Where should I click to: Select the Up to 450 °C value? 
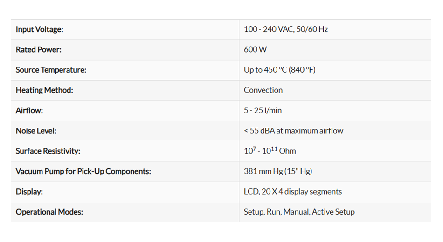[279, 70]
